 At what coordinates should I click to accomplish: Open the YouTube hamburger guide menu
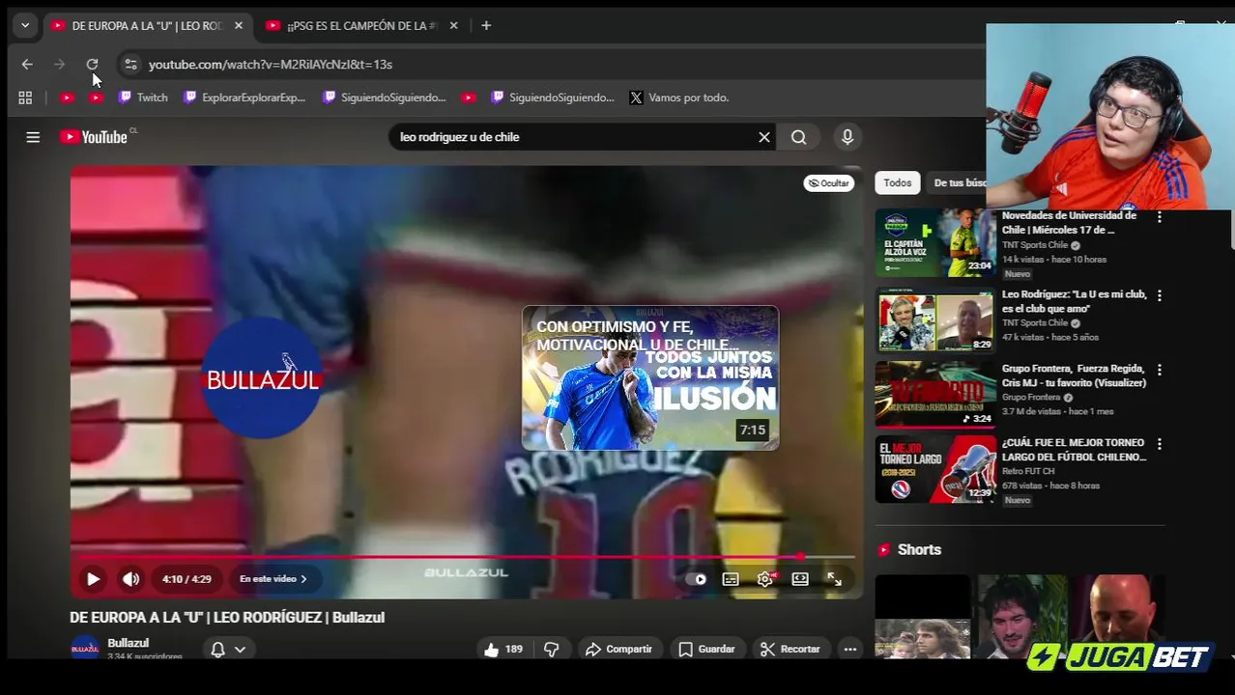33,137
